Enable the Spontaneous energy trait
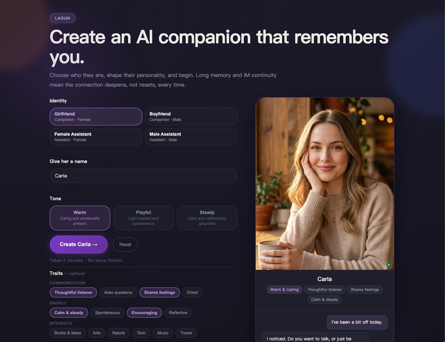Viewport: 445px width, 342px height. (107, 312)
